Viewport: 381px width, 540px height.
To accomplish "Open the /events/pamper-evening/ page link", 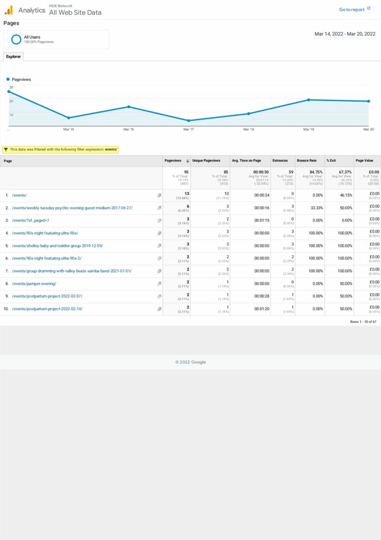I will (x=34, y=284).
